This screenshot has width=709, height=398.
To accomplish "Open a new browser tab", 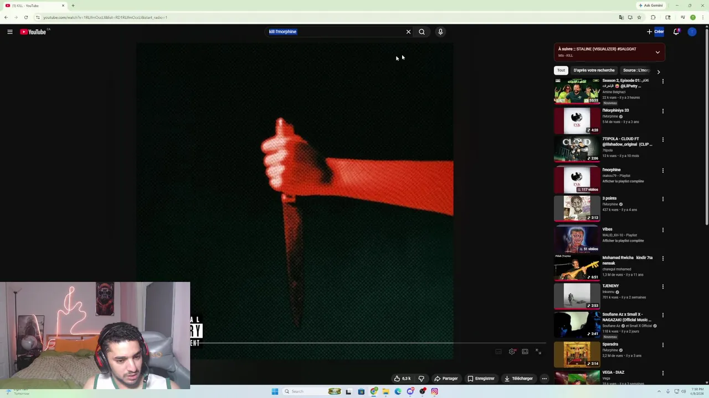I will click(x=73, y=6).
